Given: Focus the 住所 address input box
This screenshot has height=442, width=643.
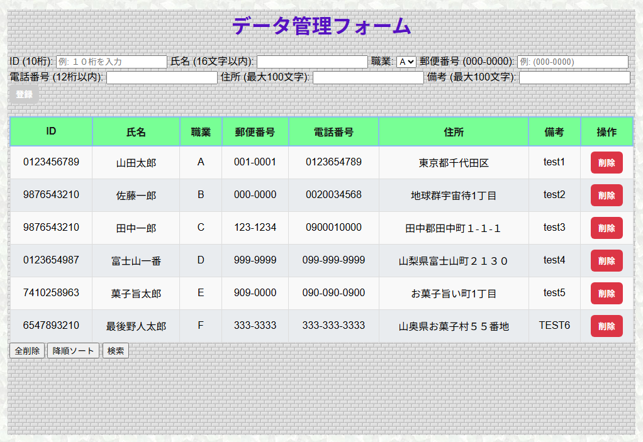Looking at the screenshot, I should [368, 77].
